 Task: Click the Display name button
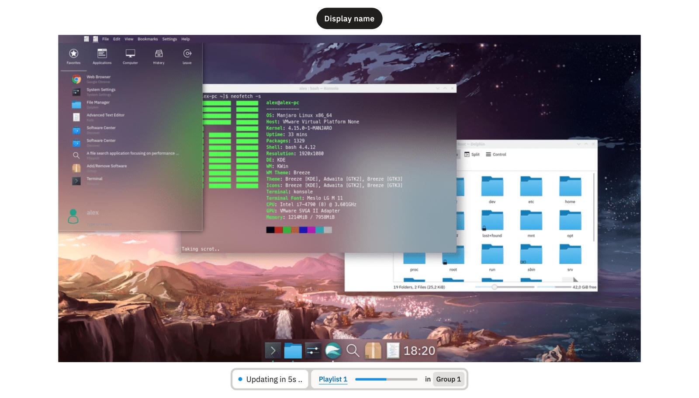tap(349, 19)
